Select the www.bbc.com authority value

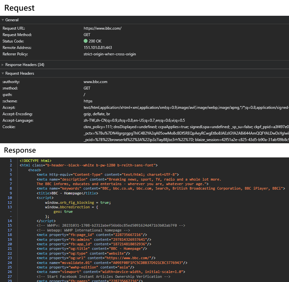click(96, 82)
